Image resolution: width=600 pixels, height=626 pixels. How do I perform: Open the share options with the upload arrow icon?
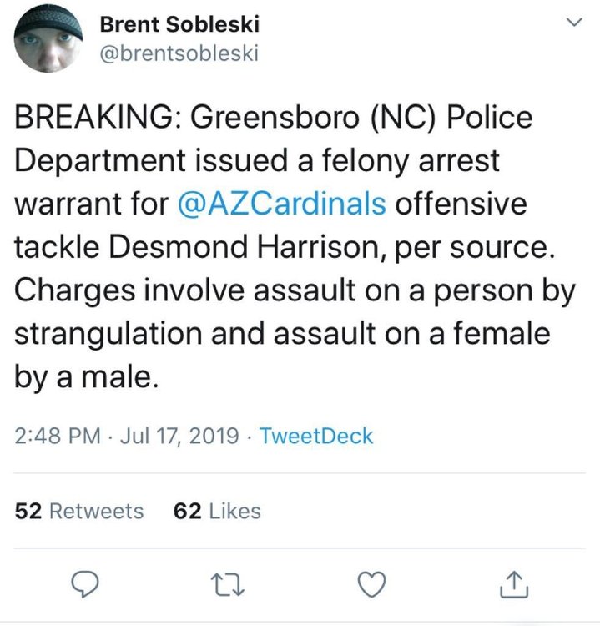point(514,584)
